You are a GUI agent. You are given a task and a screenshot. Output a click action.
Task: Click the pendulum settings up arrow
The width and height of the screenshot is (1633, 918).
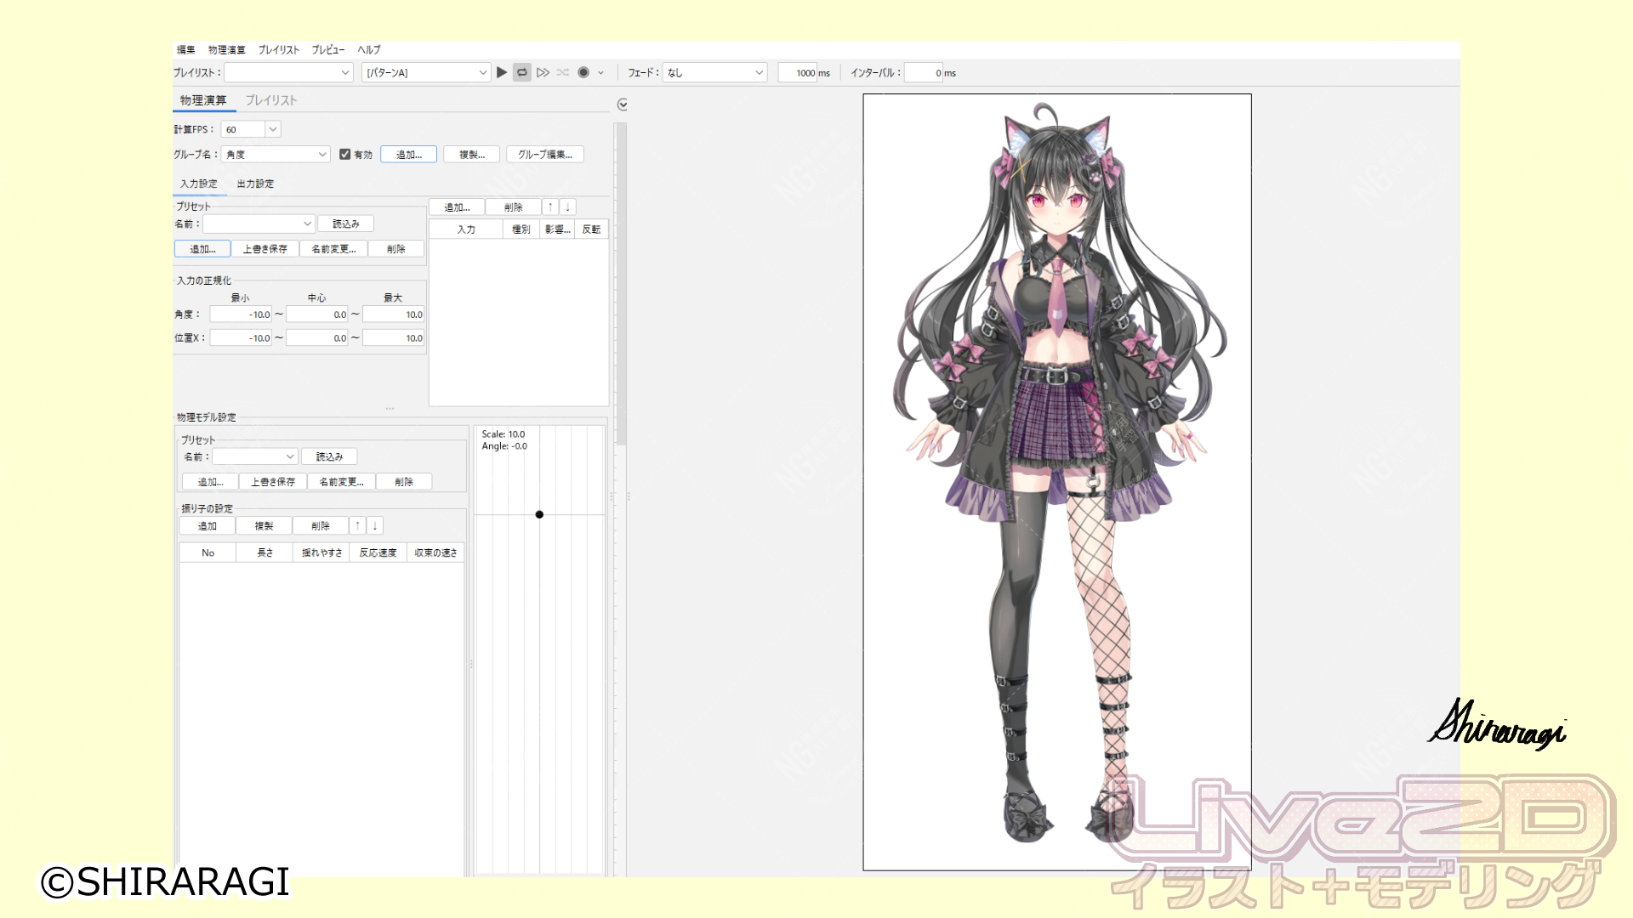pos(358,526)
